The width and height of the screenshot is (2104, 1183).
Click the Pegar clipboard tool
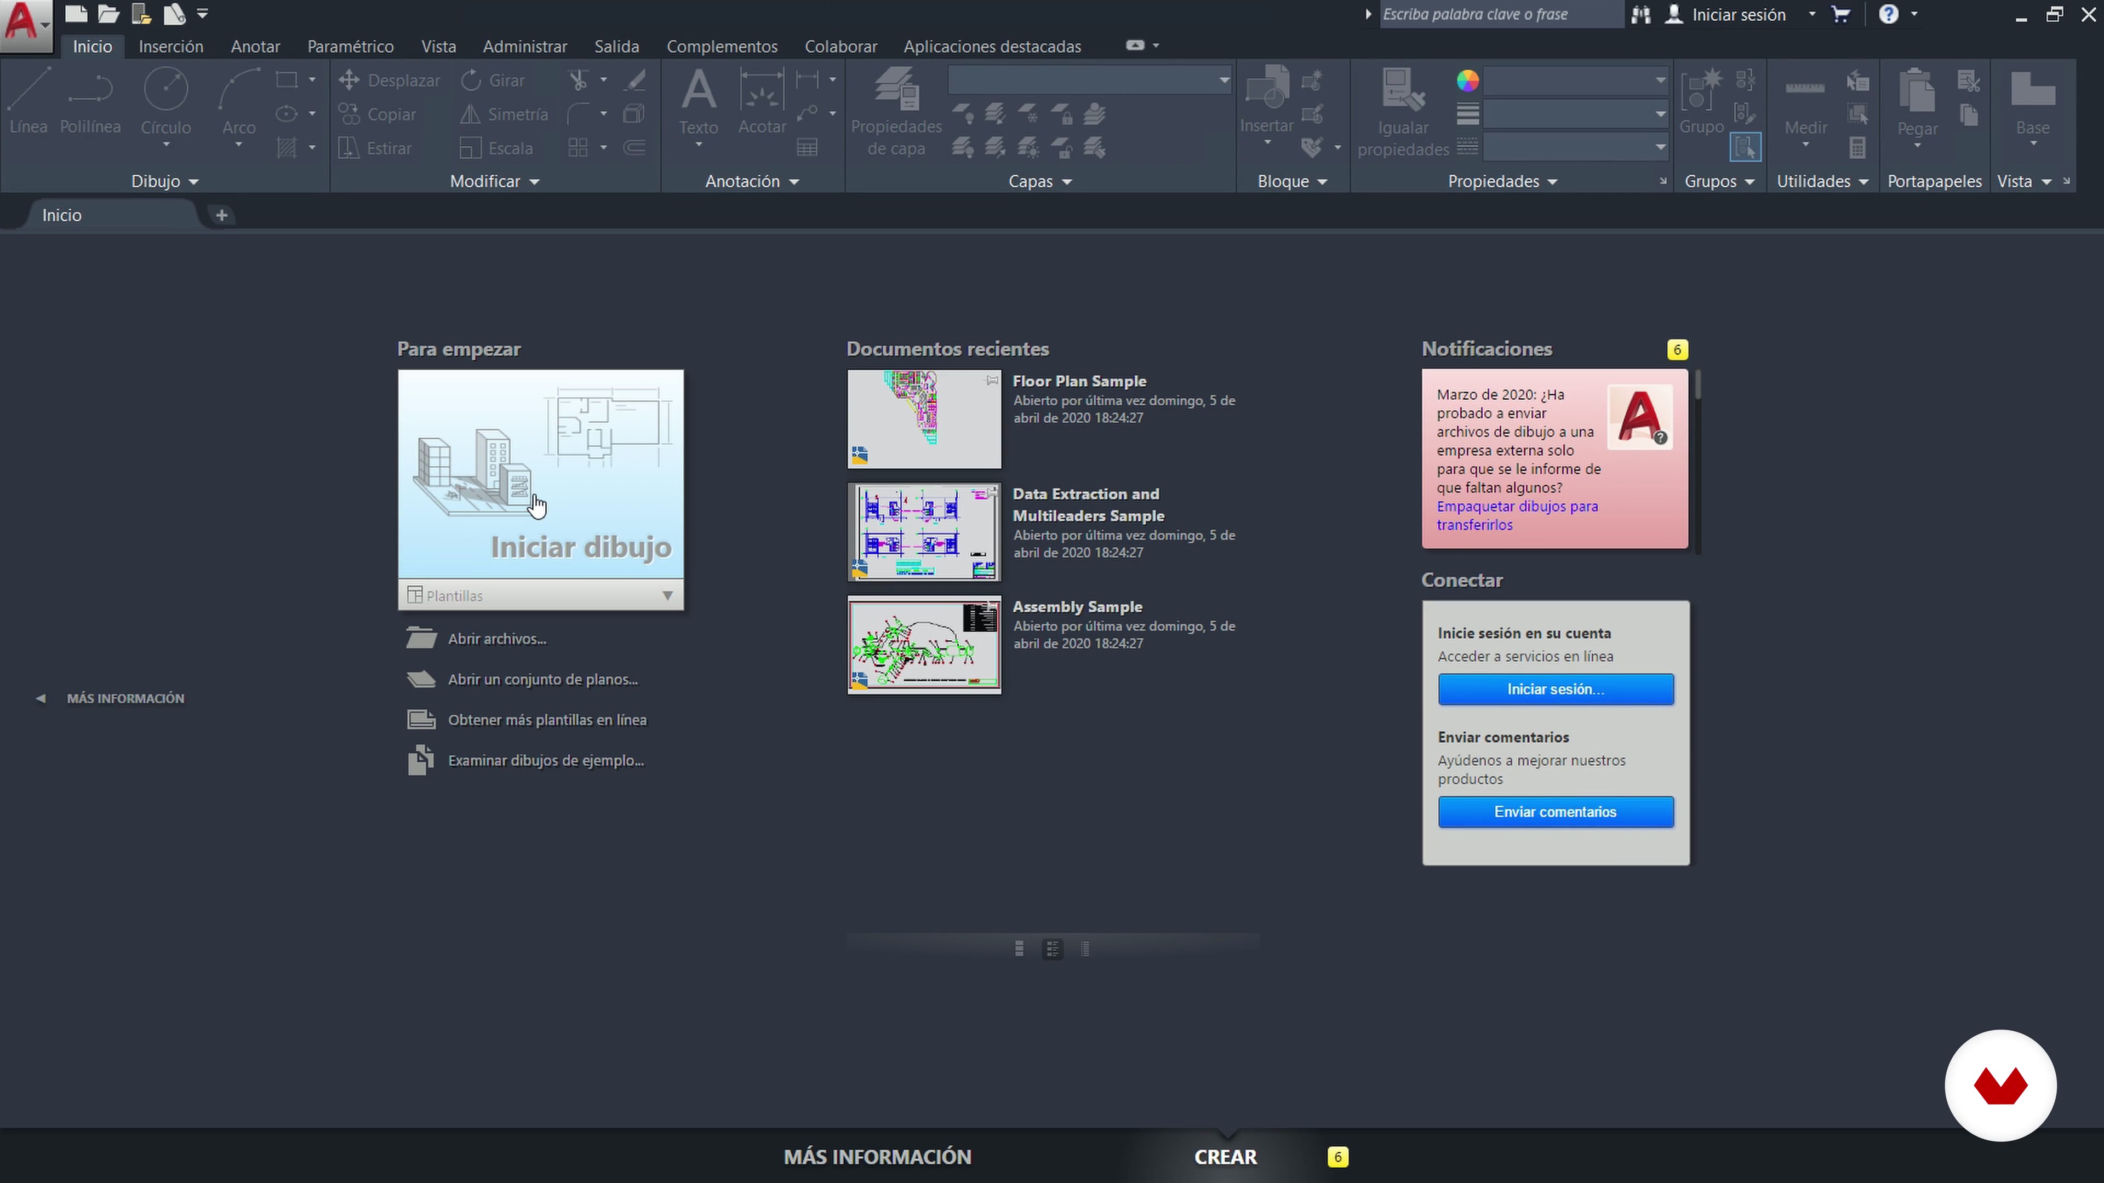(x=1917, y=106)
